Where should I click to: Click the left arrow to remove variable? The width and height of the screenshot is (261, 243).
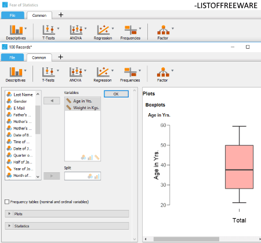(52, 101)
